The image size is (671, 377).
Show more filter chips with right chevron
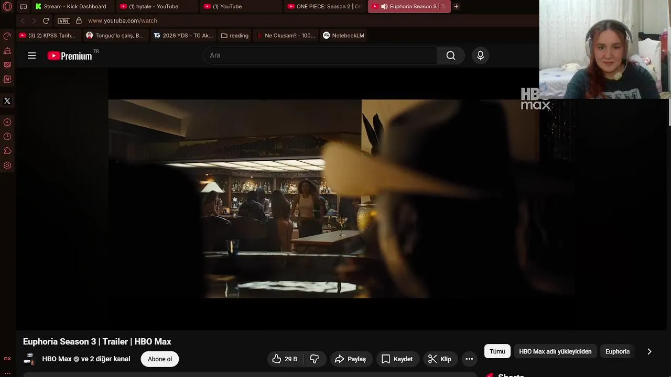tap(649, 351)
